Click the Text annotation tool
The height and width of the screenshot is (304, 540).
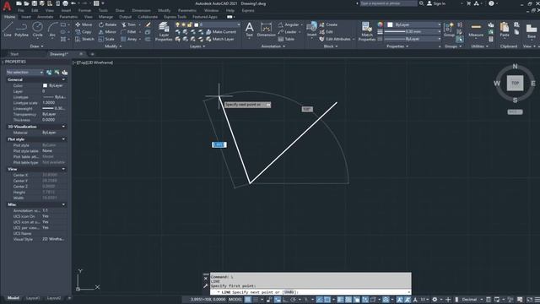tap(249, 29)
